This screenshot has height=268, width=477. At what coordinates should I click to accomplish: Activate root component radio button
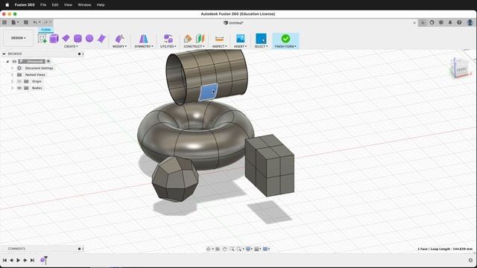click(x=48, y=61)
